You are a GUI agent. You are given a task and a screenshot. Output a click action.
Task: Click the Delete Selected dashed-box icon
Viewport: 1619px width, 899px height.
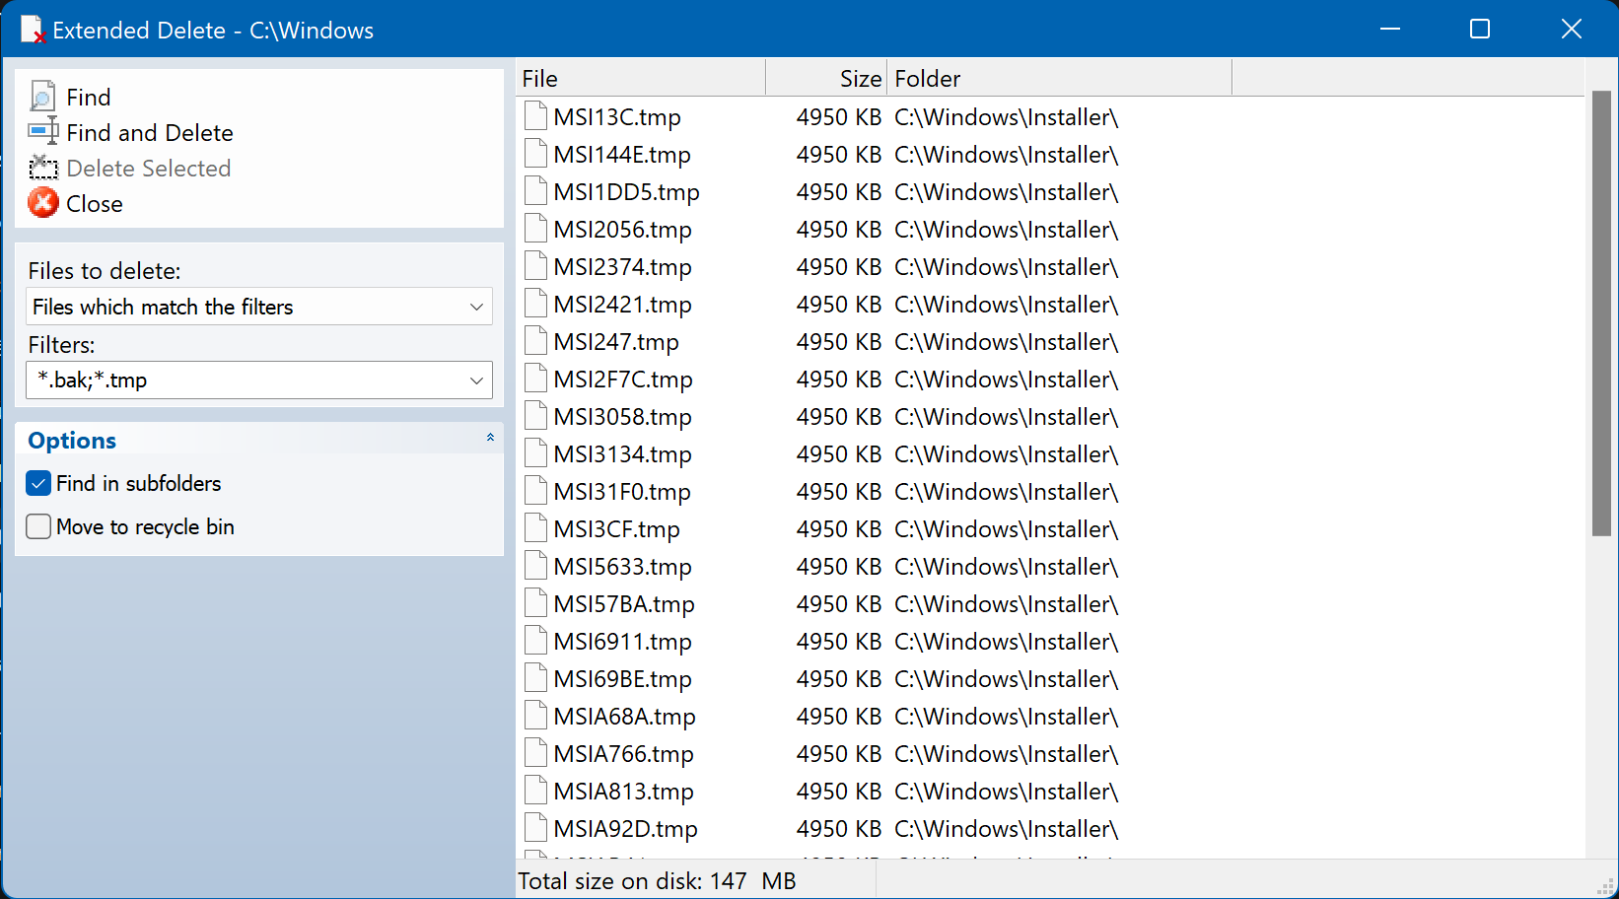click(42, 168)
